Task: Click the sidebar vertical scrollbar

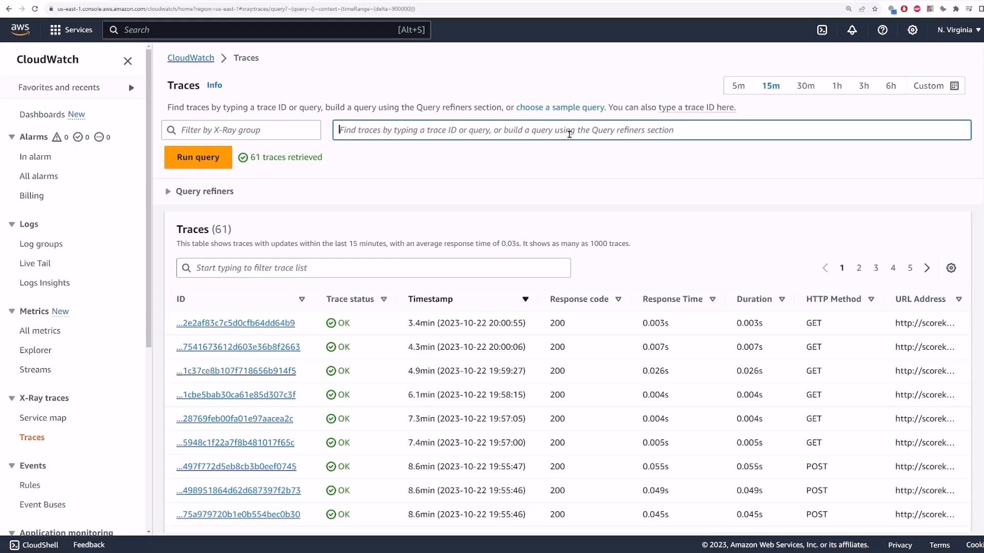Action: (149, 198)
